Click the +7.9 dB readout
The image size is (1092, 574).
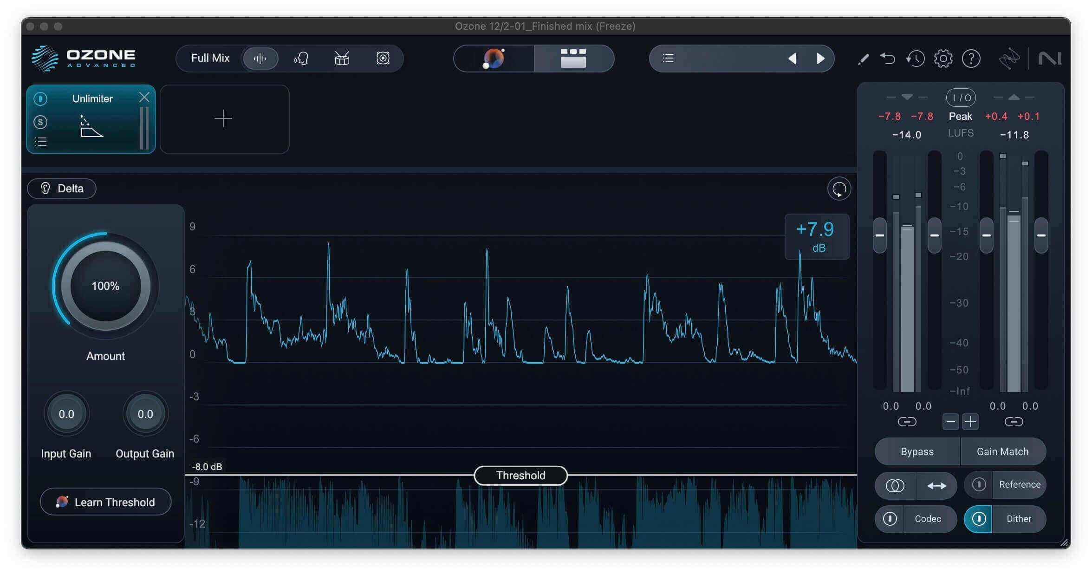(816, 236)
